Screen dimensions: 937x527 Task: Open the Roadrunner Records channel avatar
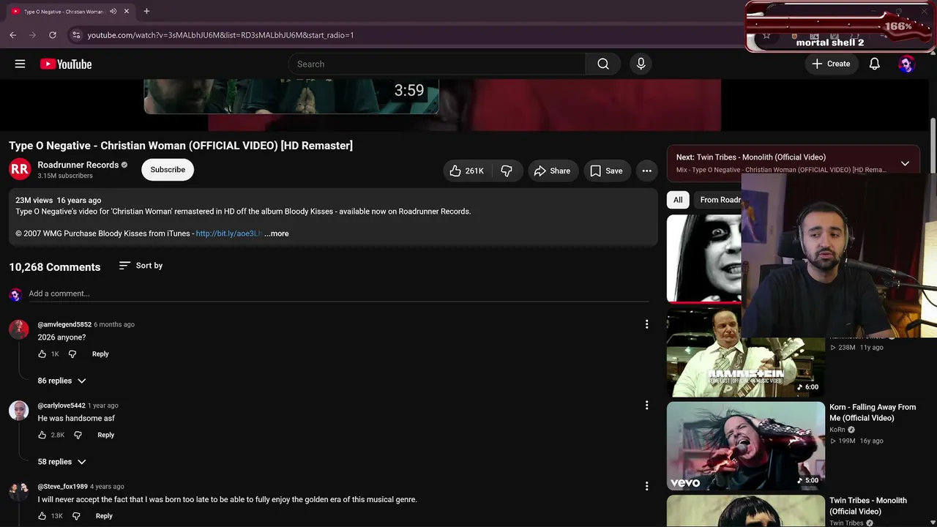point(20,169)
